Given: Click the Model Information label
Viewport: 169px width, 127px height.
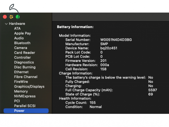Looking at the screenshot, I should [x=75, y=35].
